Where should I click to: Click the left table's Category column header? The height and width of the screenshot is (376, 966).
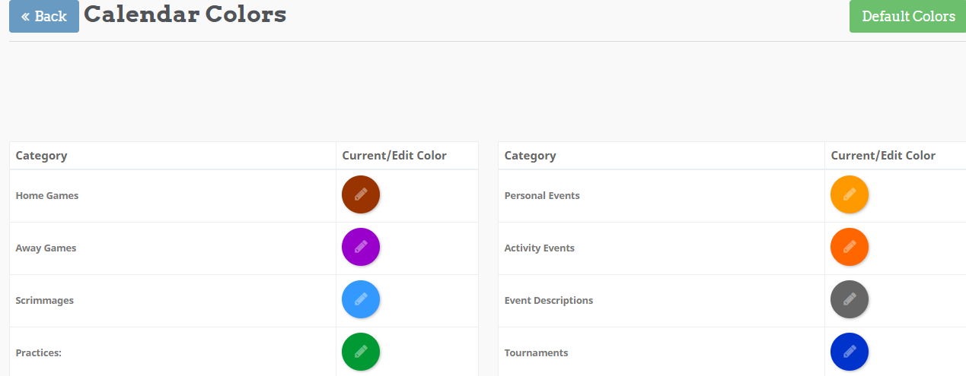(42, 156)
